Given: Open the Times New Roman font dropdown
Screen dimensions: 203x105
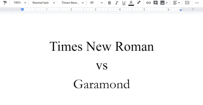Looking at the screenshot, I should coord(72,3).
